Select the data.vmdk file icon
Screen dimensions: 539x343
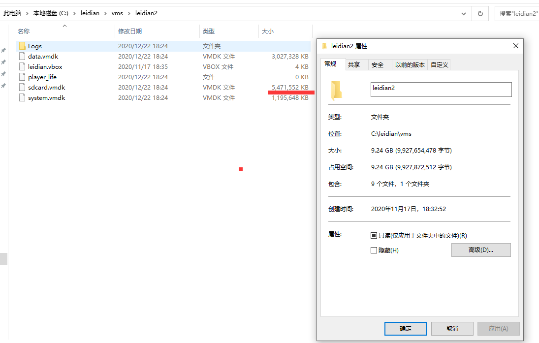22,56
